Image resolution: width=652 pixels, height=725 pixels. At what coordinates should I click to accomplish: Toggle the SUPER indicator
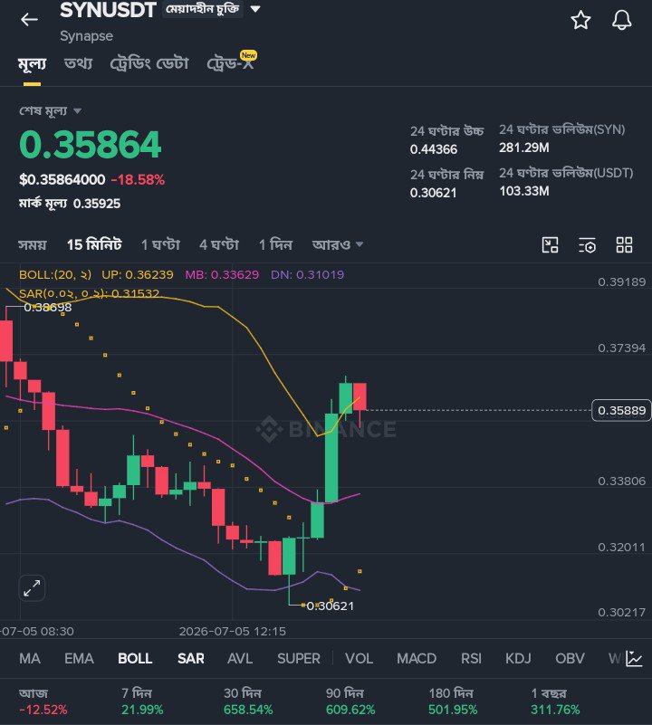click(x=299, y=658)
